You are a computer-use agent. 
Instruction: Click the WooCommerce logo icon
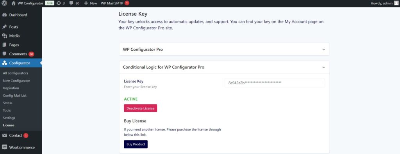(x=4, y=147)
